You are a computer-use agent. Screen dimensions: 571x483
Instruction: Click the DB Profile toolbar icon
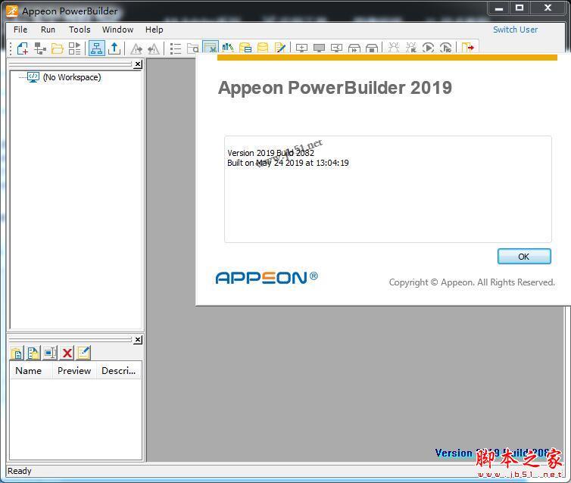[245, 48]
